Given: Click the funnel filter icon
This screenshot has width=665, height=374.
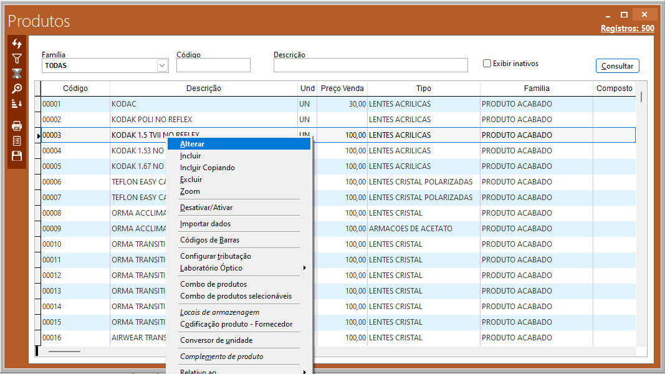Looking at the screenshot, I should tap(17, 59).
